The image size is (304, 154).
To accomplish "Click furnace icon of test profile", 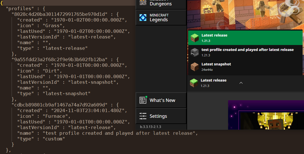I will [x=194, y=52].
